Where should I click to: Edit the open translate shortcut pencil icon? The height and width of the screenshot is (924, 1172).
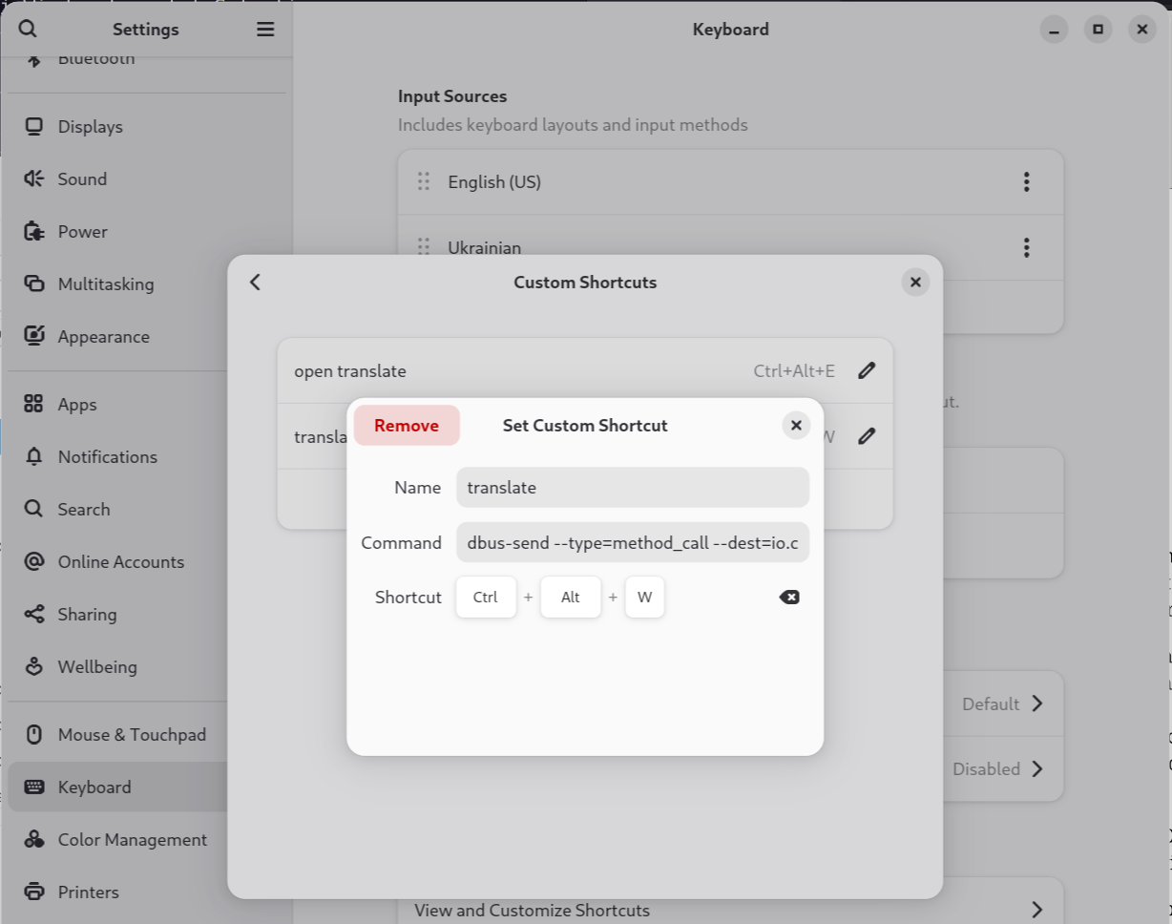tap(866, 371)
